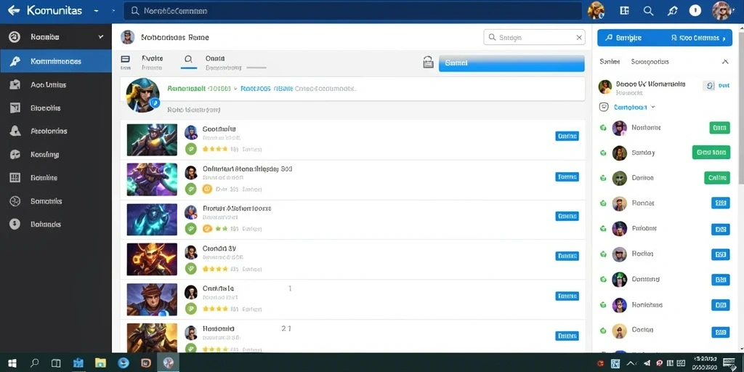Click the bell icon in the left sidebar
The image size is (744, 372).
point(15,131)
